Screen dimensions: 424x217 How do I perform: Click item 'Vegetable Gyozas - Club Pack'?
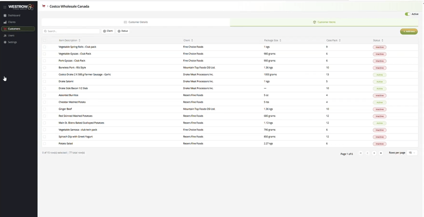75,54
